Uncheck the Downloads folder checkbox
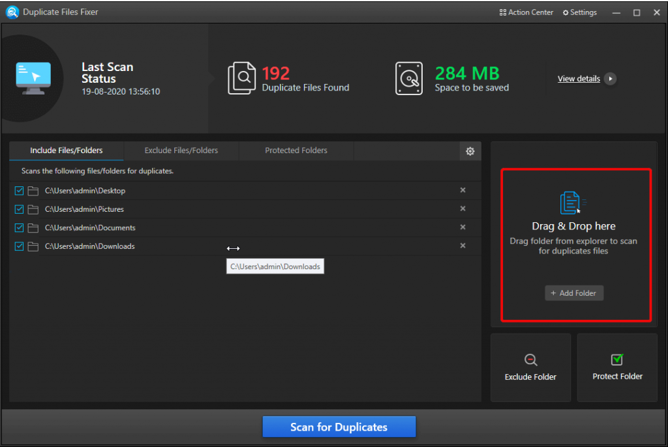668x447 pixels. 19,246
